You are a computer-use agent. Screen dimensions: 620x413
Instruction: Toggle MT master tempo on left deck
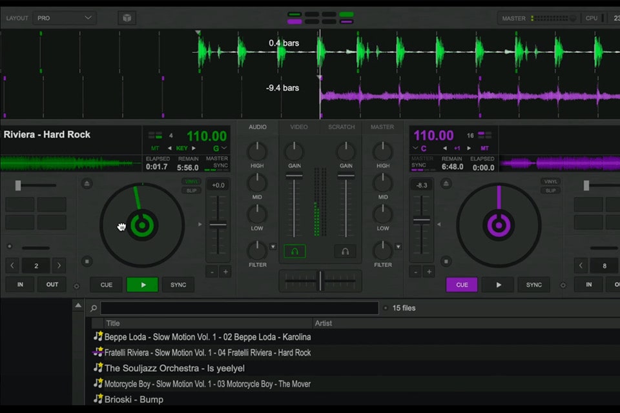pos(155,148)
